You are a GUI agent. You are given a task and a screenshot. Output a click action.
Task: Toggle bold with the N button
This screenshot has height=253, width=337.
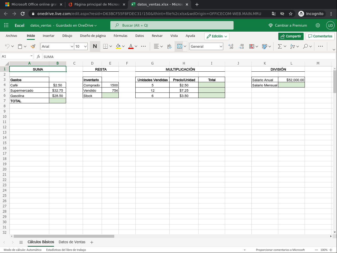(x=95, y=46)
